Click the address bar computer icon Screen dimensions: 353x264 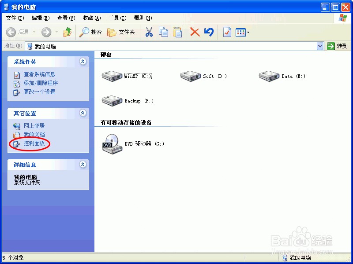[30, 47]
